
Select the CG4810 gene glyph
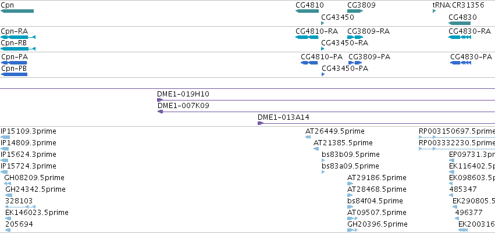point(307,11)
